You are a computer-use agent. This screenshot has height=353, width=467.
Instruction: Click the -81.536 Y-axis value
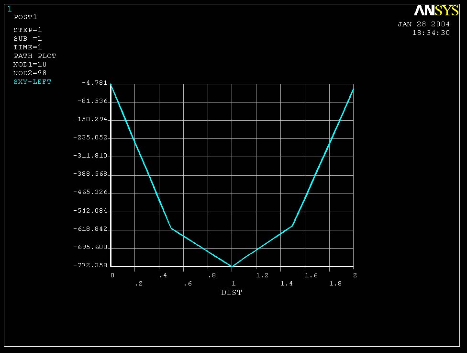[92, 101]
